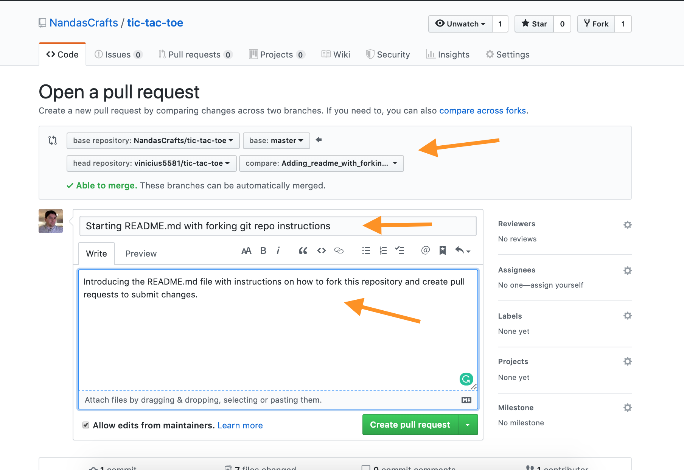Open the Learn more link
The image size is (684, 470).
click(x=240, y=425)
